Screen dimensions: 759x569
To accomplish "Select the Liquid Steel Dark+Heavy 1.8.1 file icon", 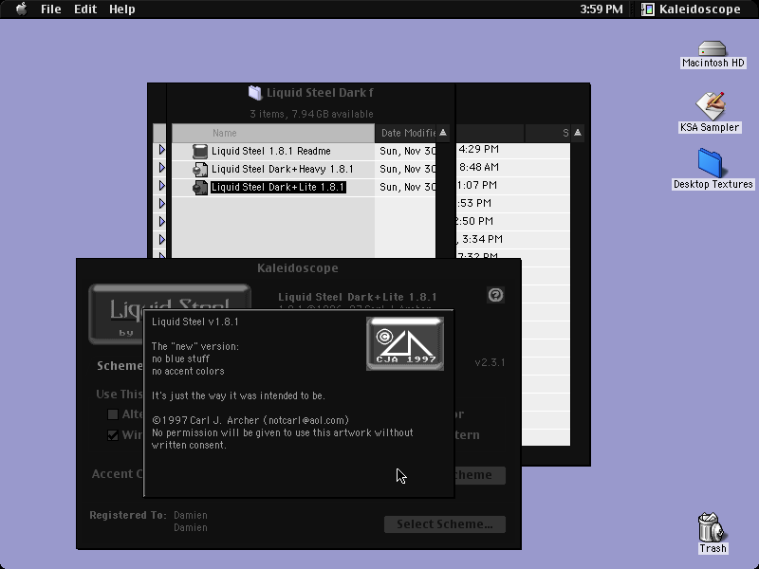I will pyautogui.click(x=199, y=170).
